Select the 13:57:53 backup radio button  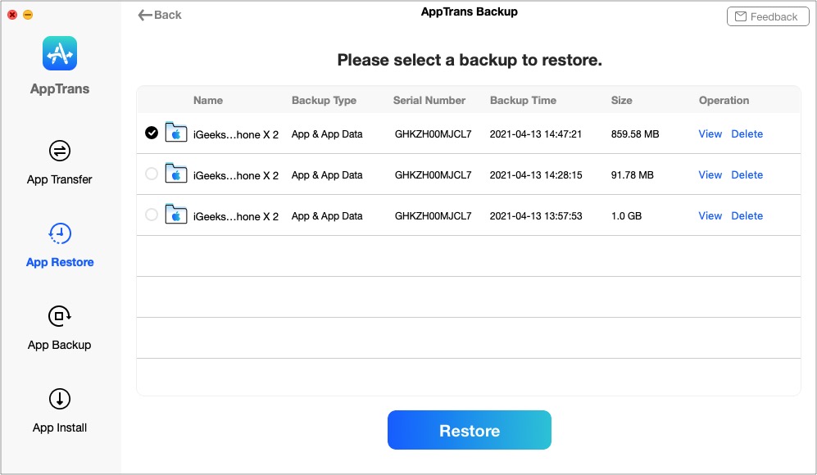152,215
